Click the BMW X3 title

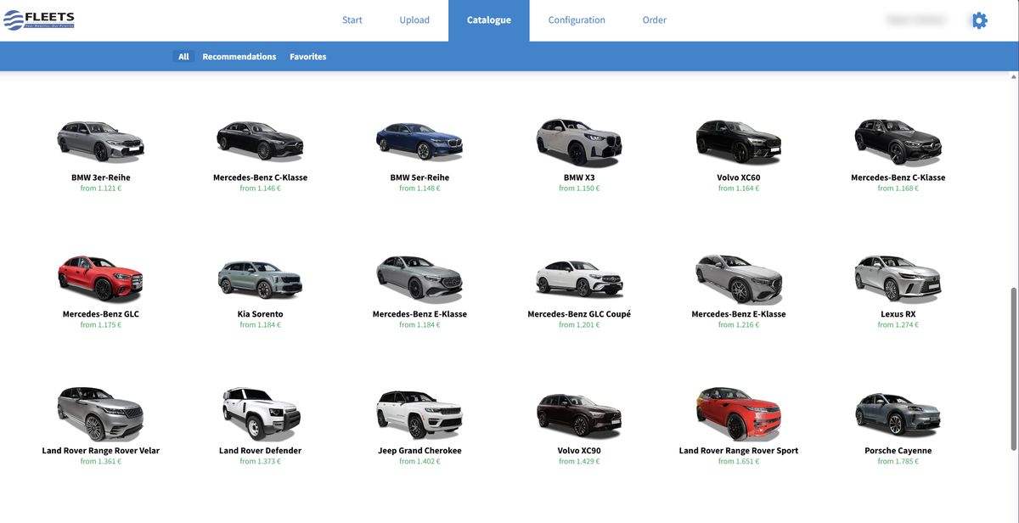pos(579,177)
